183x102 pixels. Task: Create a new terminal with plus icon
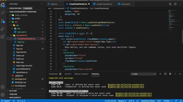point(160,74)
